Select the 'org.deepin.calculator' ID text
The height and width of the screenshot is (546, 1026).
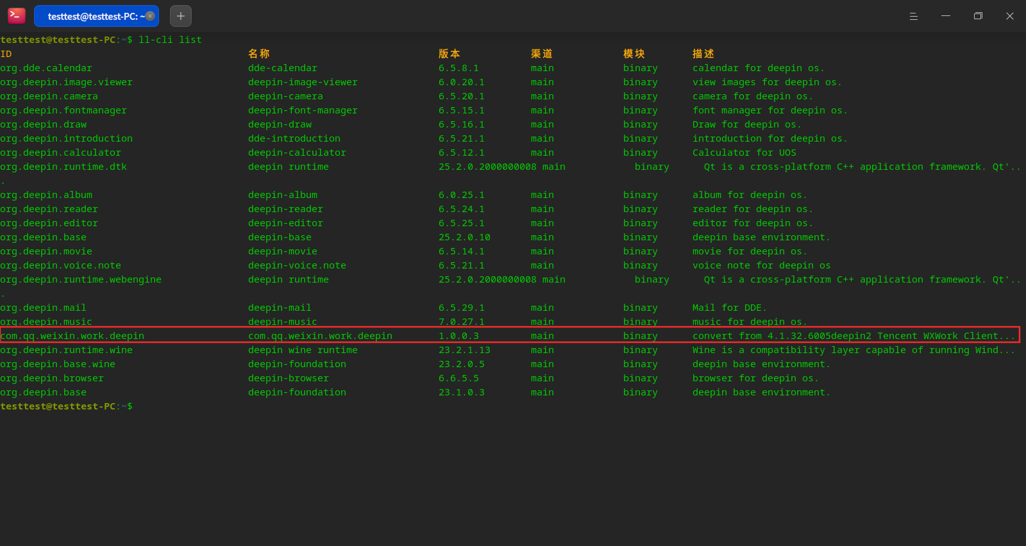[60, 153]
